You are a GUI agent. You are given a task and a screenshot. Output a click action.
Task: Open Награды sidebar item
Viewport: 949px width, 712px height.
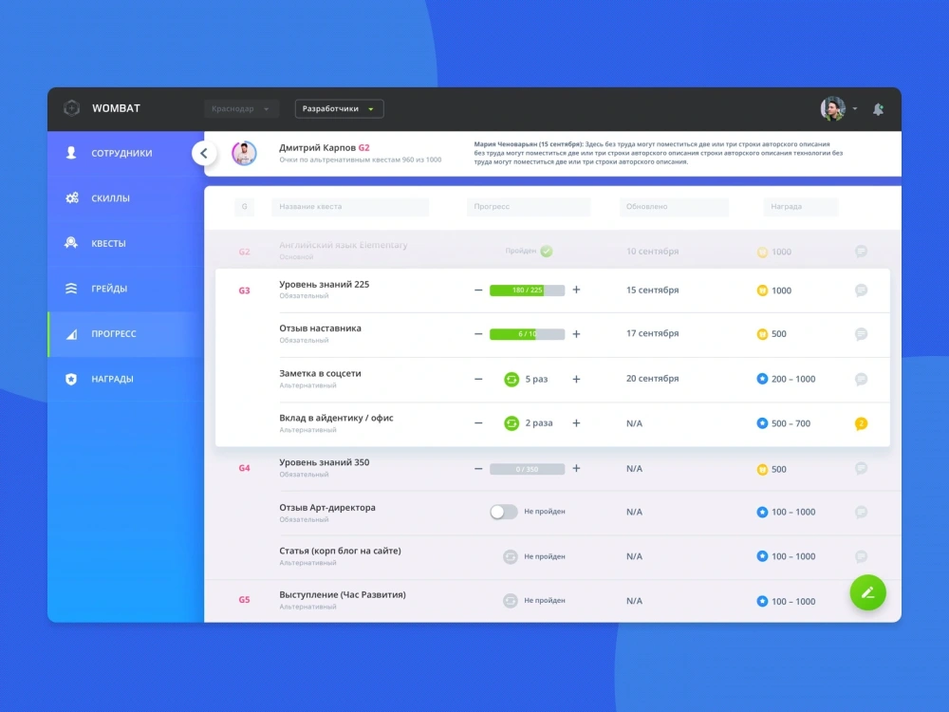(126, 379)
